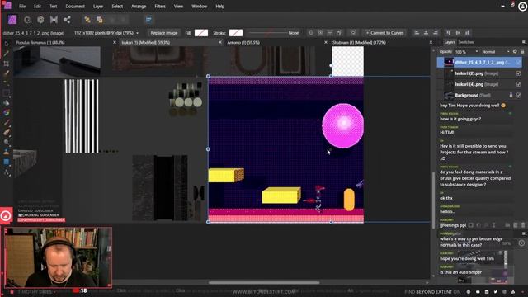This screenshot has width=528, height=297.
Task: Click the Align Center horizontally icon
Action: click(x=426, y=33)
